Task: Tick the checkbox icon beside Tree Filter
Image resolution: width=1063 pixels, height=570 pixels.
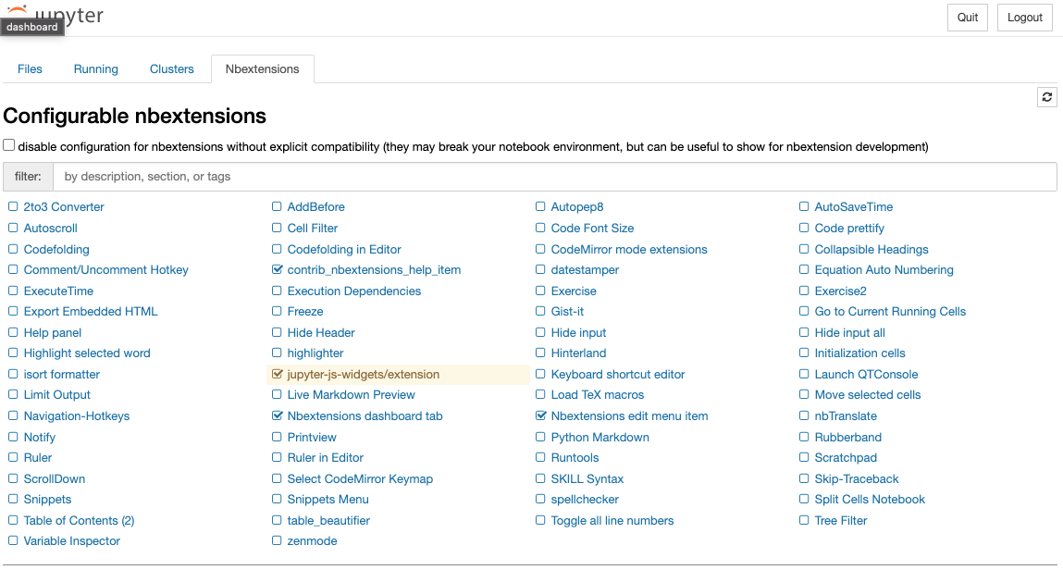Action: (x=804, y=521)
